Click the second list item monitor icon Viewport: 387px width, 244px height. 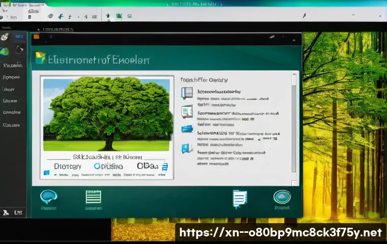point(187,111)
